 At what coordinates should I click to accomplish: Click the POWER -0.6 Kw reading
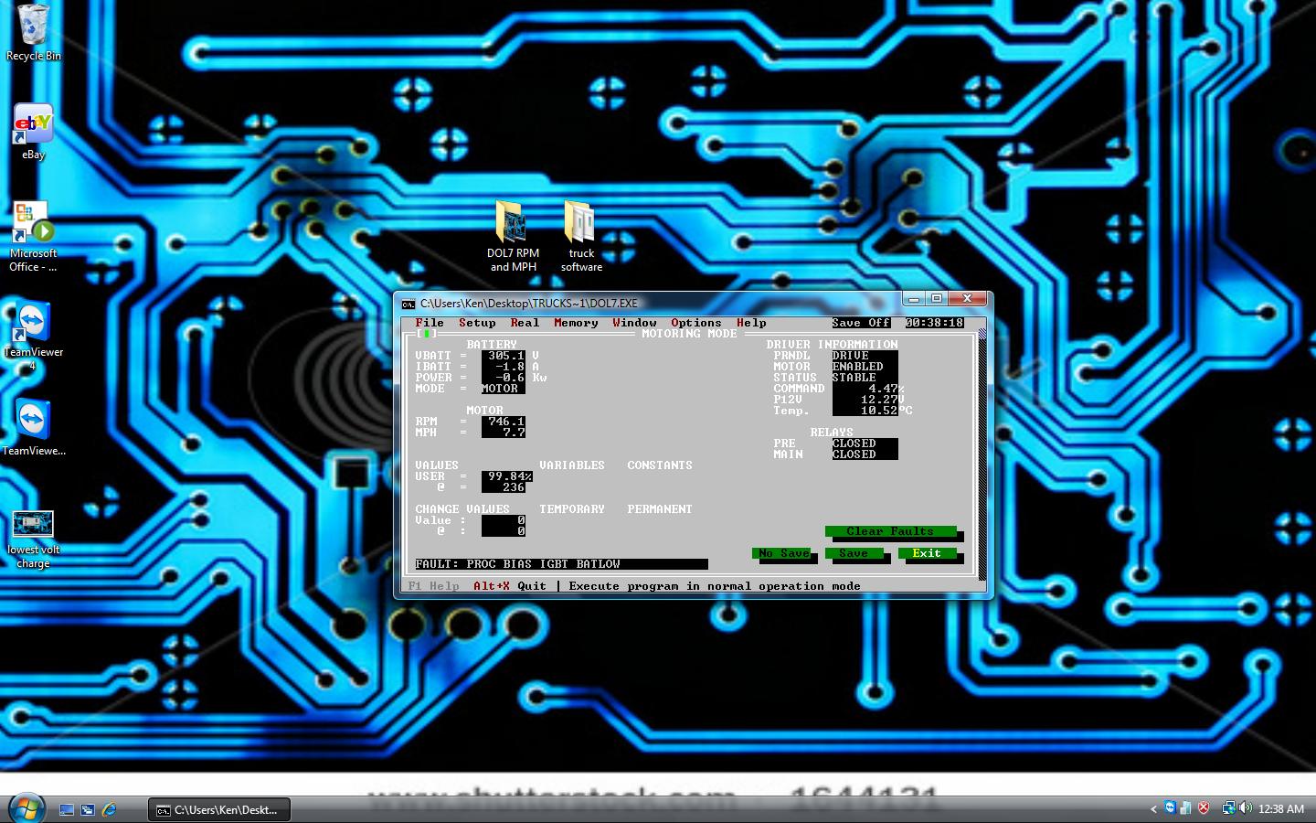[x=503, y=378]
